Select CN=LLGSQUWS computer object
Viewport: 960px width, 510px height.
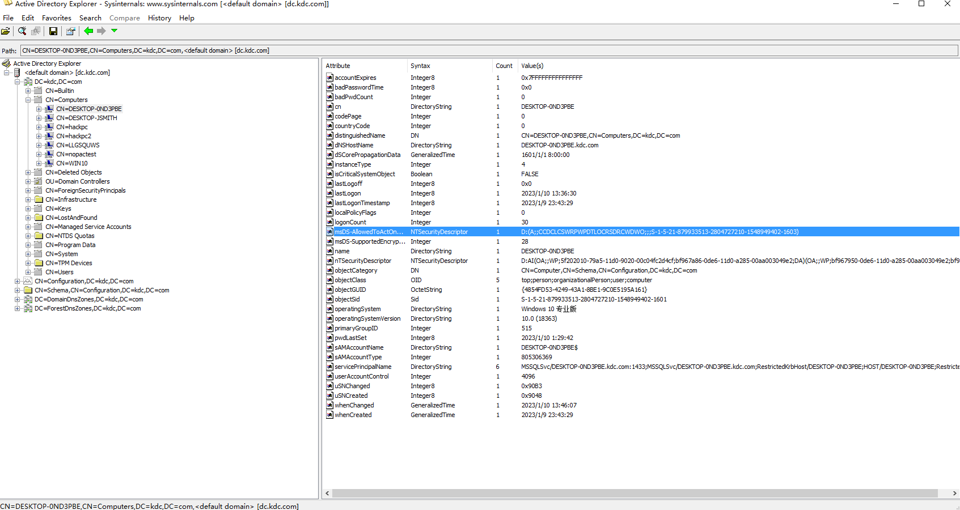[x=78, y=145]
